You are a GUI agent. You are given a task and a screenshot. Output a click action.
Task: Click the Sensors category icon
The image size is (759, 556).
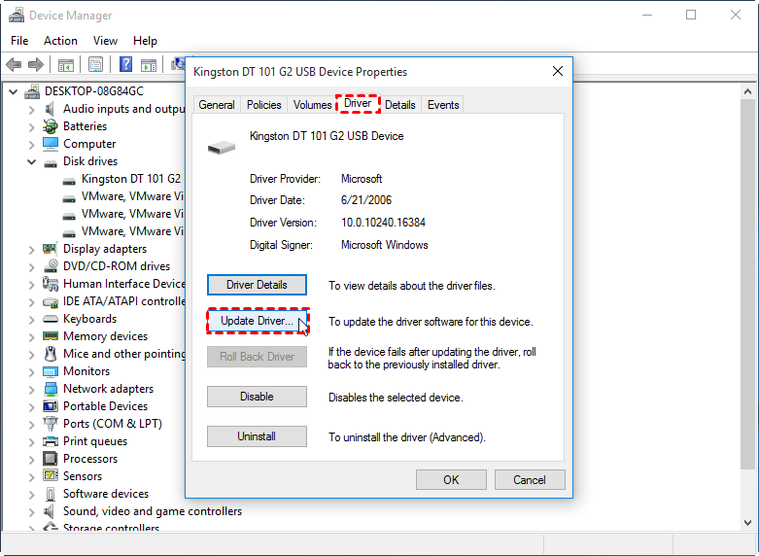click(51, 476)
